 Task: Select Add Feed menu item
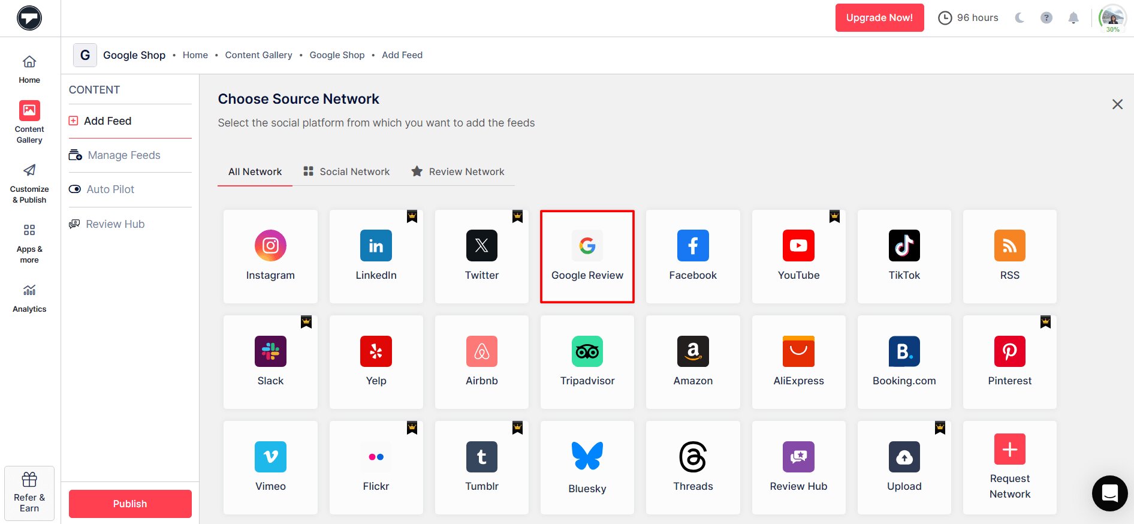[x=130, y=121]
